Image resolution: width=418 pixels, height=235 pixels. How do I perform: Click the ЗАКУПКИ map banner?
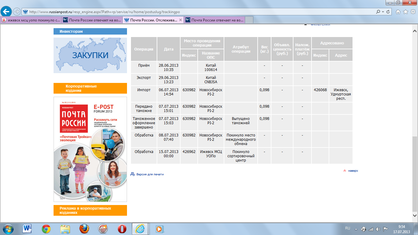[x=90, y=55]
